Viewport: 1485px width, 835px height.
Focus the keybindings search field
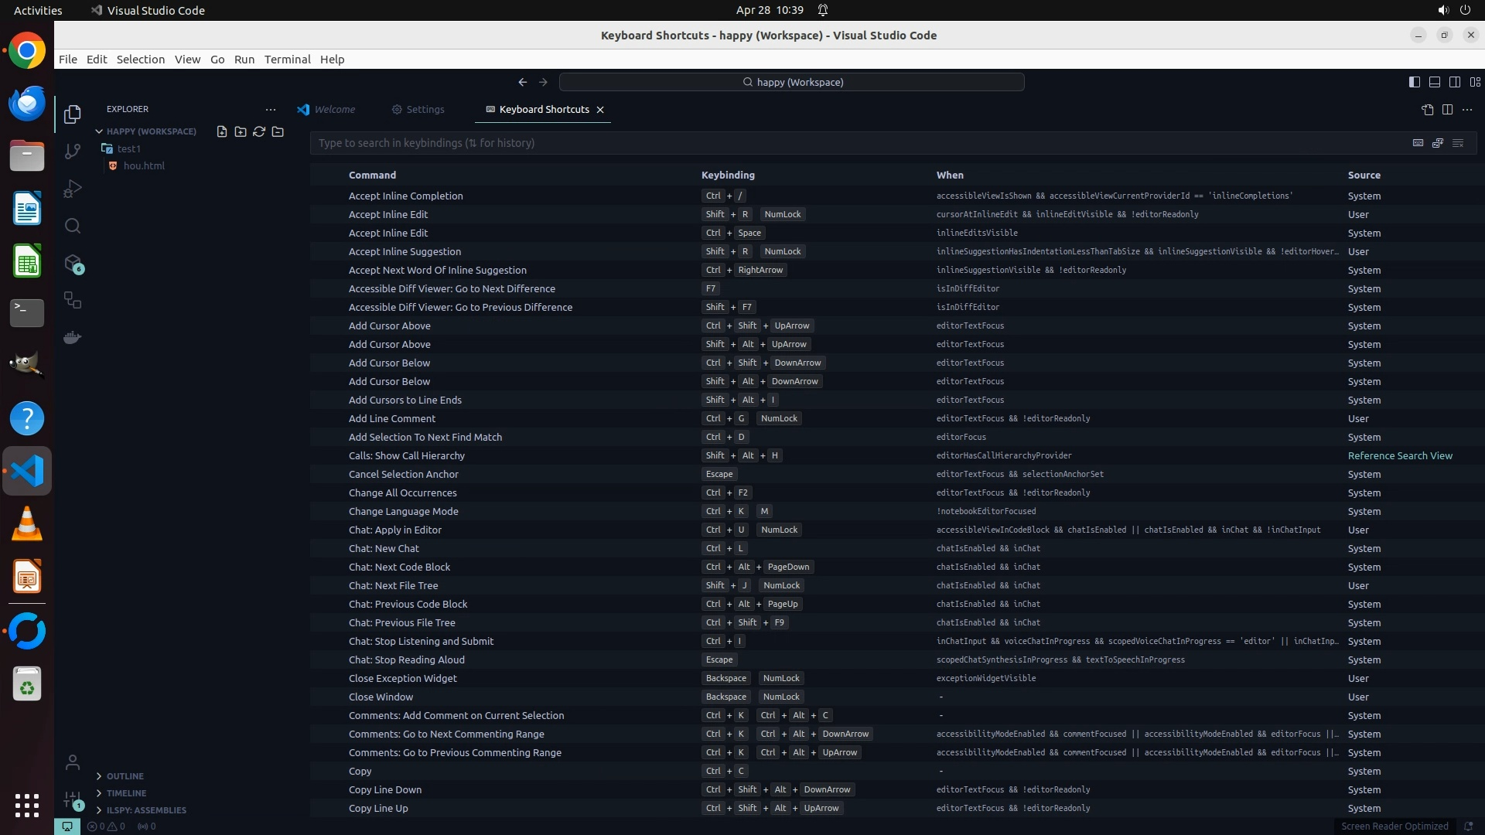point(851,143)
